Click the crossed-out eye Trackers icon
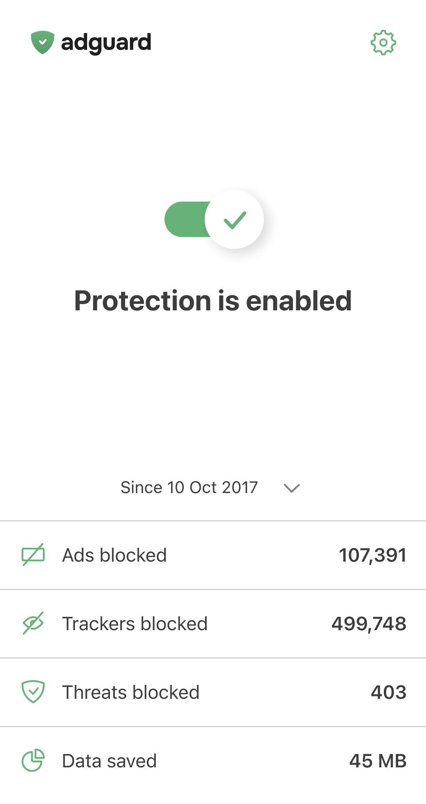Screen dimensions: 426x804 tap(33, 623)
